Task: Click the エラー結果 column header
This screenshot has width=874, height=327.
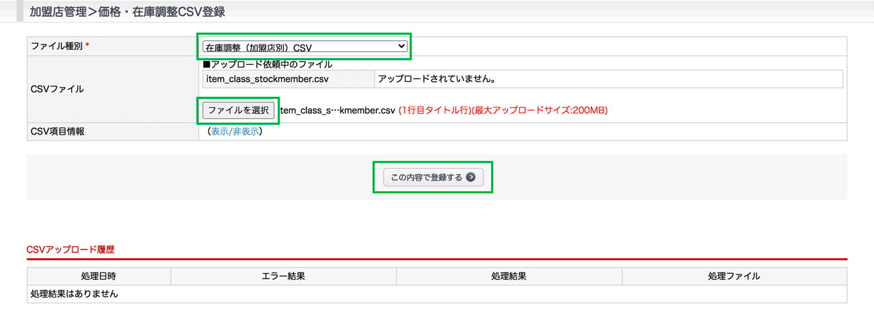Action: coord(283,276)
